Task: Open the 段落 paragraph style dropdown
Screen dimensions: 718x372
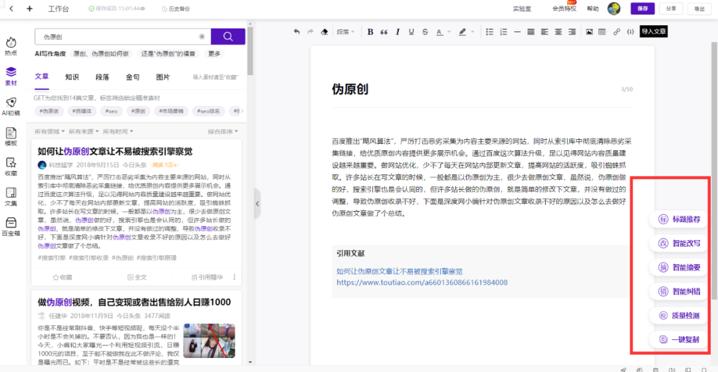Action: 346,32
